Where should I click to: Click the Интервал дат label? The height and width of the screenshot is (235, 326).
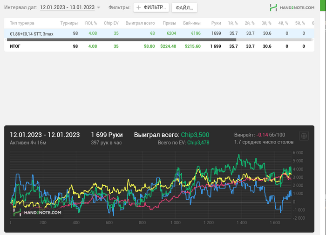point(21,7)
